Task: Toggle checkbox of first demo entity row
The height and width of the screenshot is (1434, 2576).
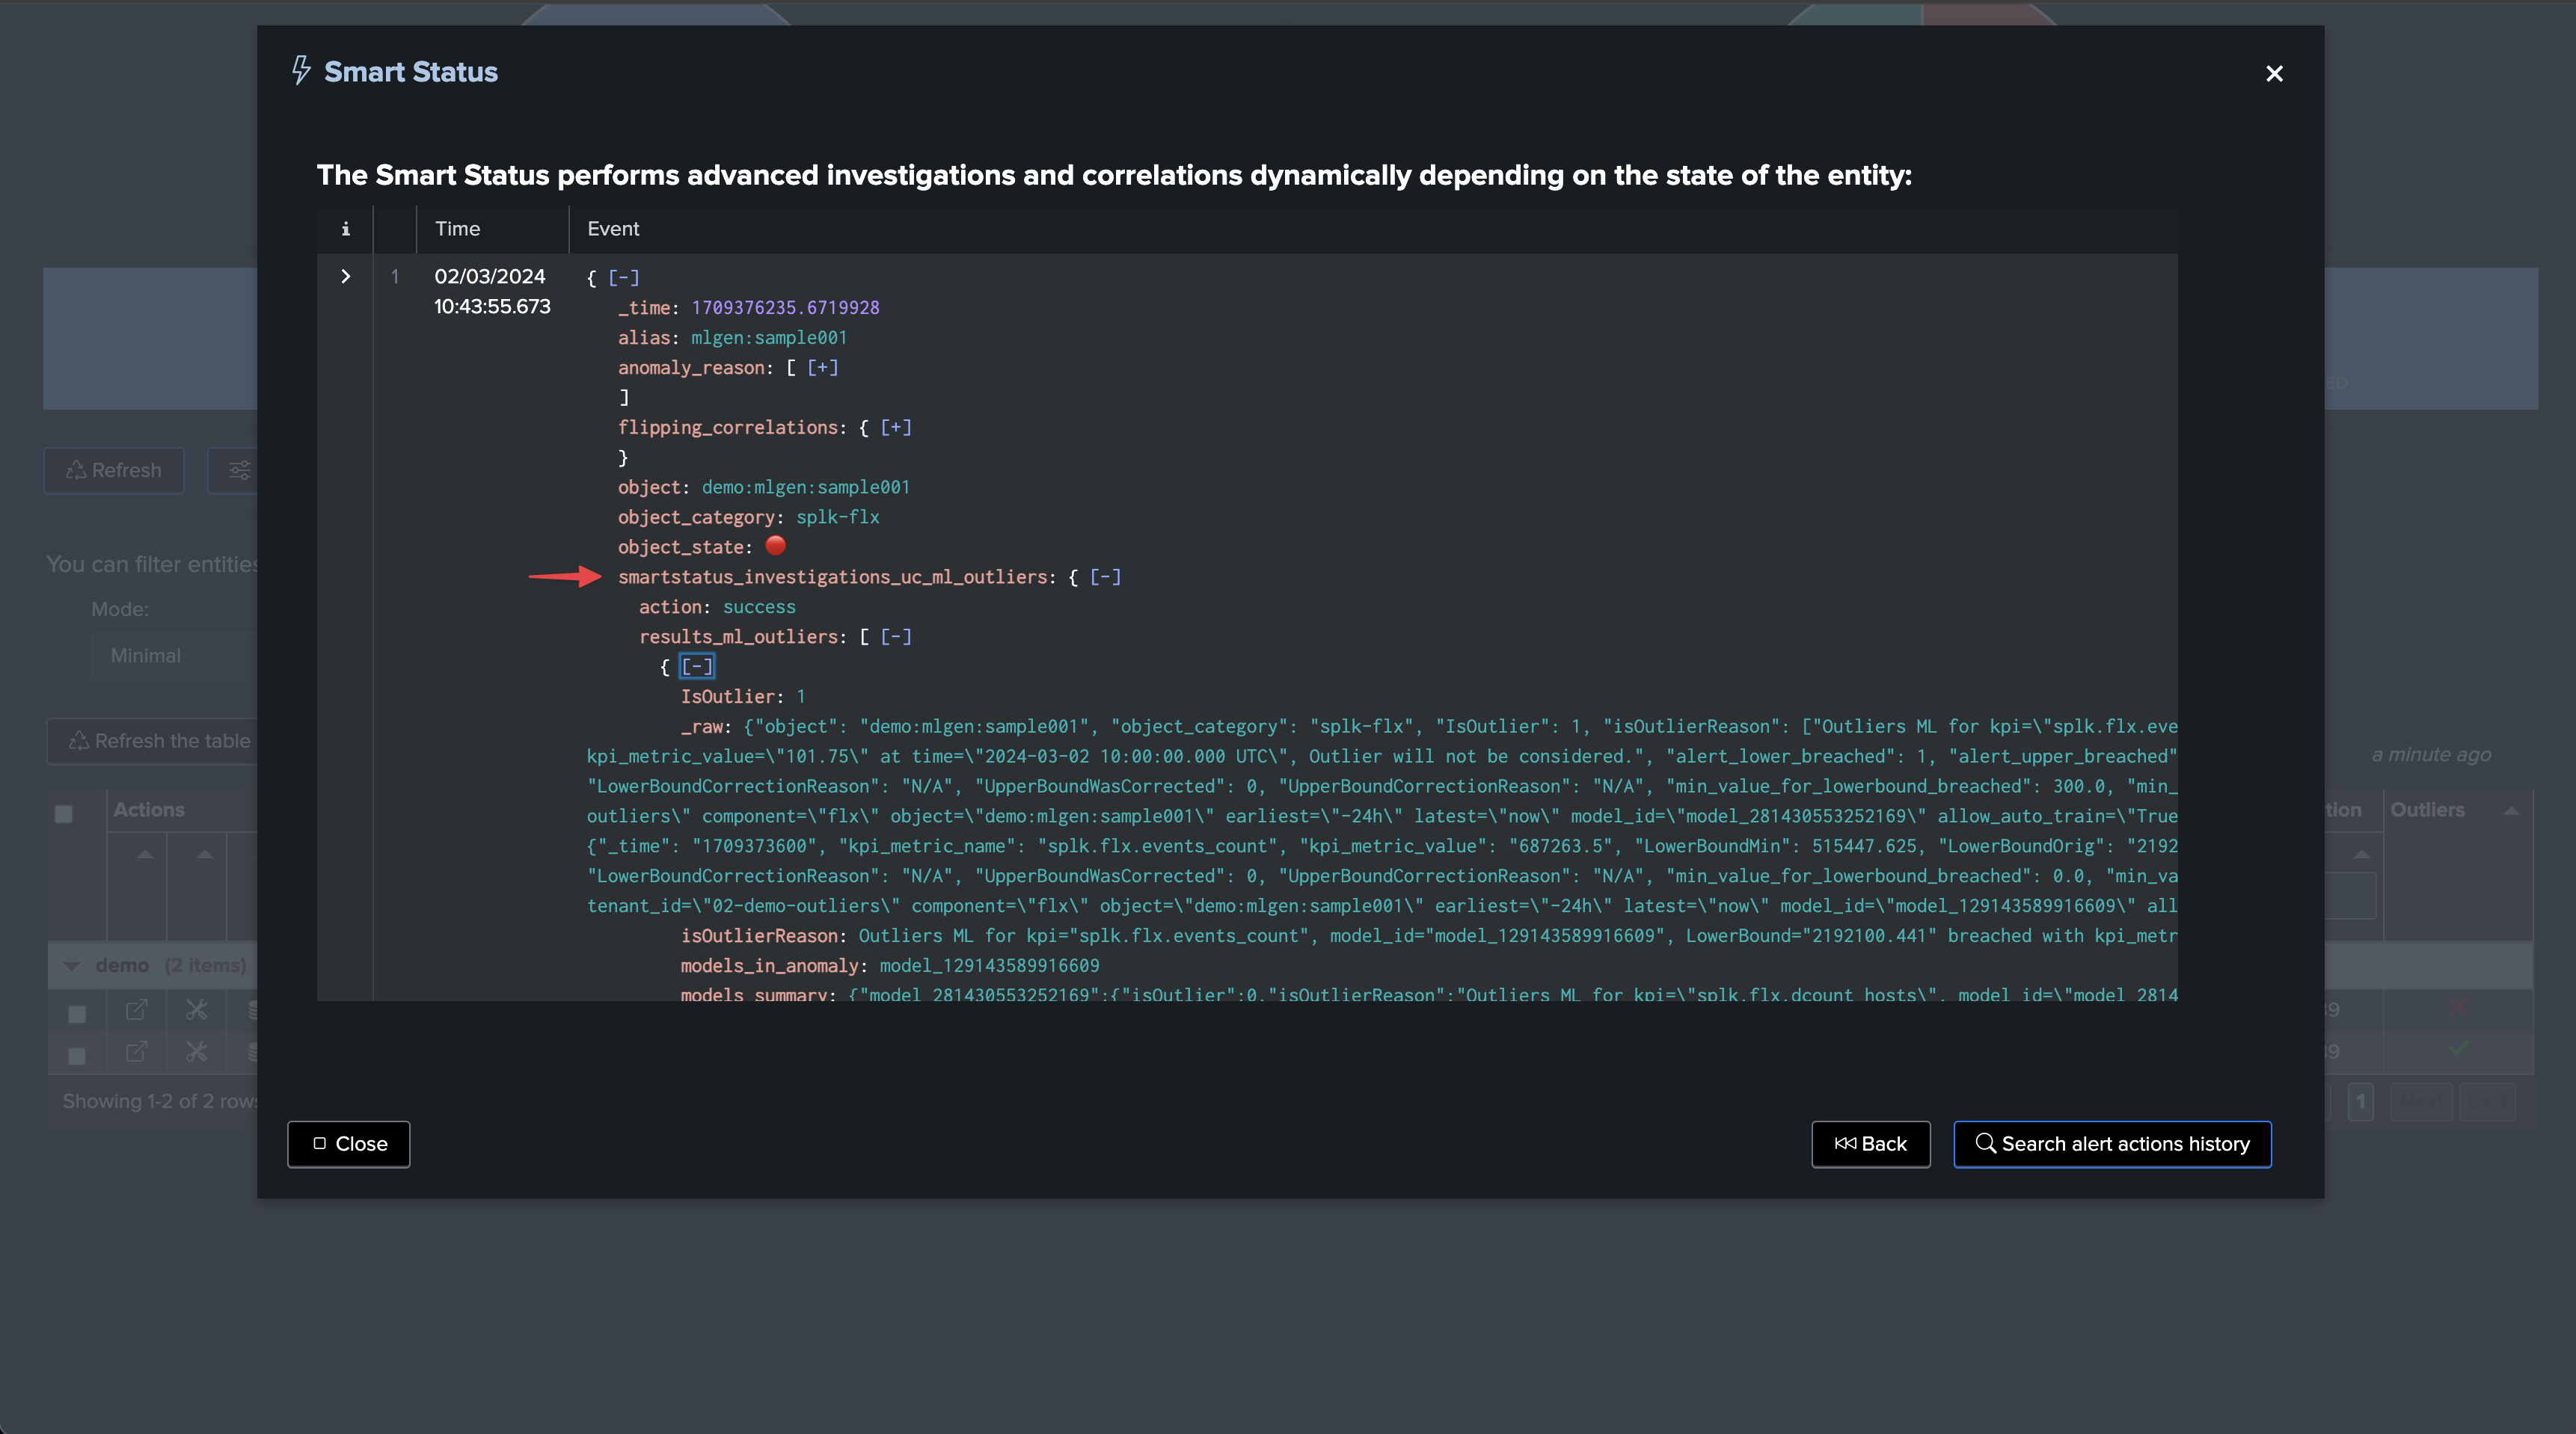Action: click(x=77, y=1013)
